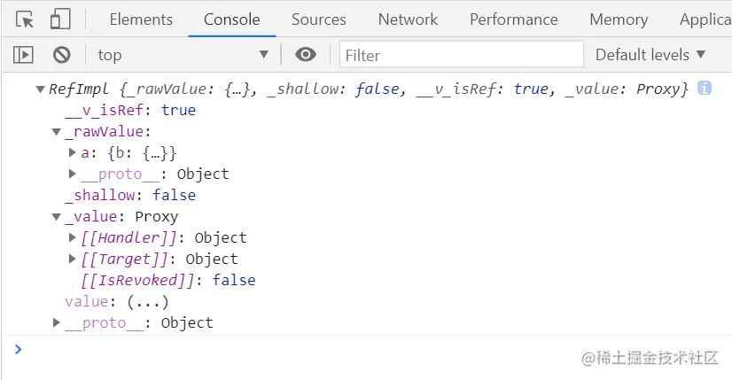Collapse the _value: Proxy node
Screen dimensions: 732x380
pyautogui.click(x=57, y=217)
